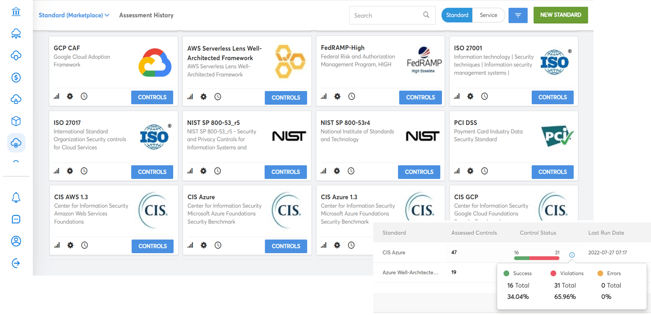Image resolution: width=651 pixels, height=315 pixels.
Task: Click the user profile icon in sidebar
Action: [16, 241]
